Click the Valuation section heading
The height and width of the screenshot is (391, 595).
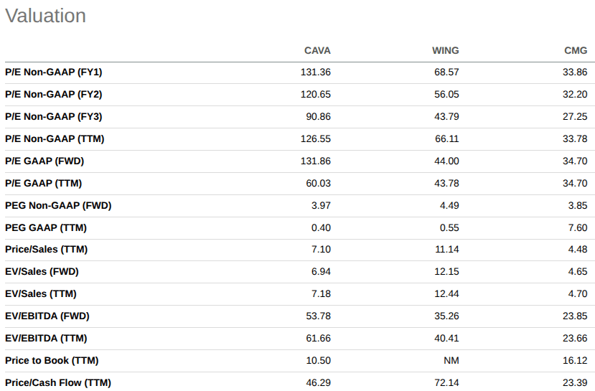[x=45, y=17]
